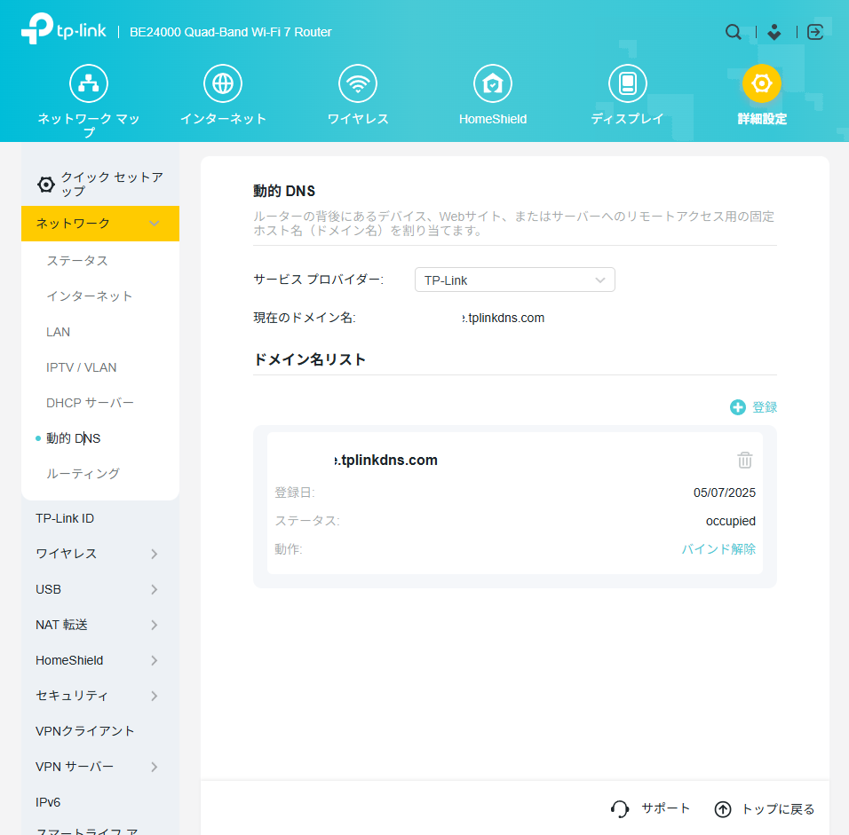The image size is (849, 835).
Task: Expand the セキュリティ sidebar section
Action: click(100, 696)
